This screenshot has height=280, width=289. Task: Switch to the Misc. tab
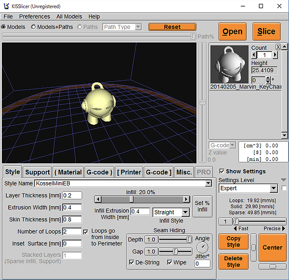coord(184,172)
